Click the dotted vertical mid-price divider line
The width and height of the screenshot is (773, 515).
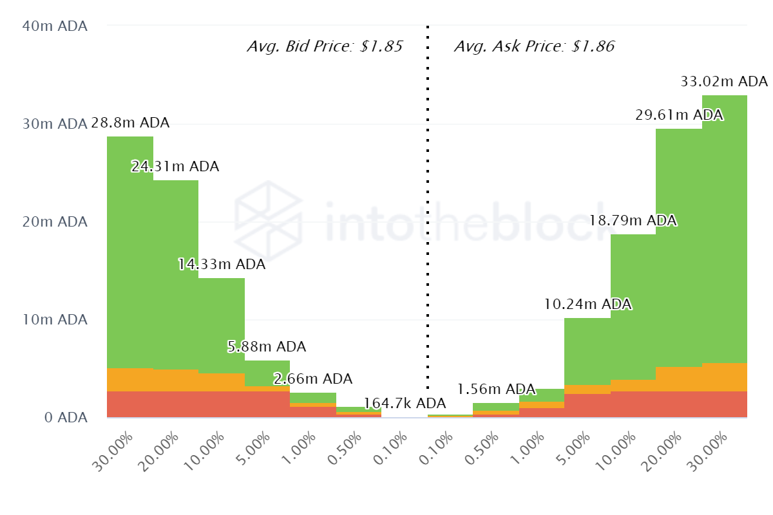(x=427, y=193)
